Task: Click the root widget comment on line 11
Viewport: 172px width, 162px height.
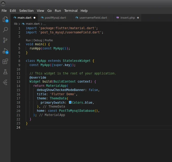Action: click(73, 73)
